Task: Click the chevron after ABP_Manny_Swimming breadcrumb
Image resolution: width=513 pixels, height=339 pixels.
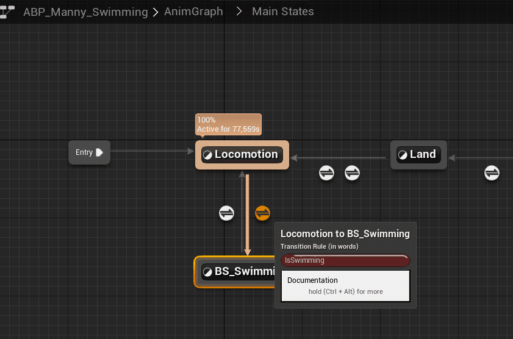Action: 156,12
